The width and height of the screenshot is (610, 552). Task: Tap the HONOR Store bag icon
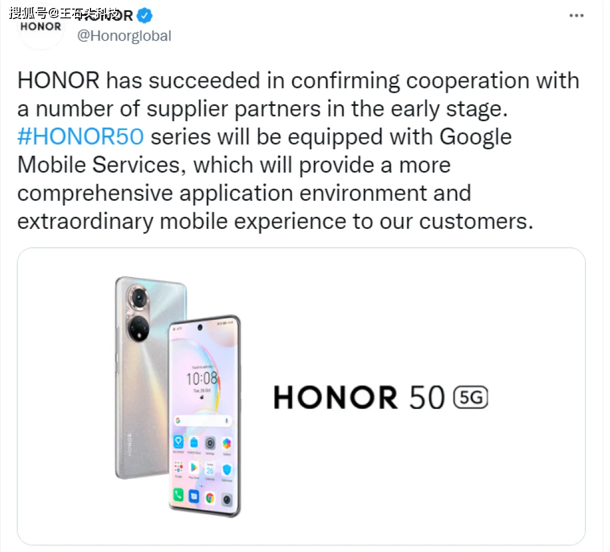pyautogui.click(x=194, y=442)
